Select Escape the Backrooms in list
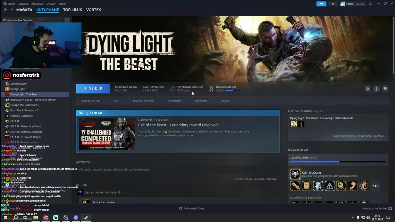The height and width of the screenshot is (222, 395). tap(24, 105)
